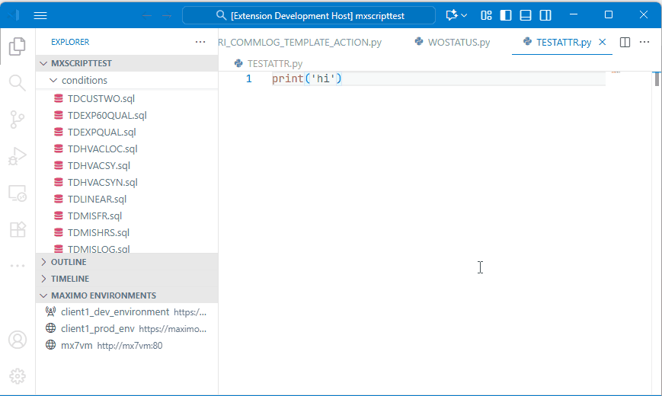Open TDMISFR.sql file
This screenshot has height=396, width=662.
pyautogui.click(x=126, y=216)
